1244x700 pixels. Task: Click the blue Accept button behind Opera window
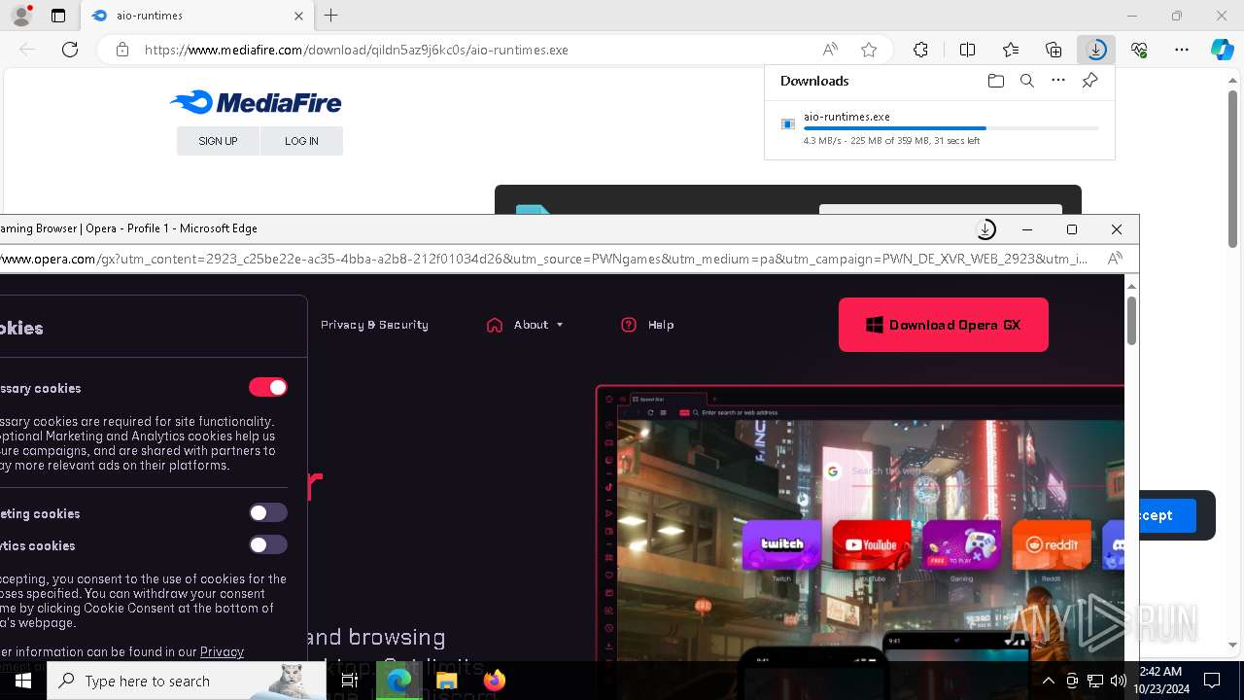pos(1167,515)
